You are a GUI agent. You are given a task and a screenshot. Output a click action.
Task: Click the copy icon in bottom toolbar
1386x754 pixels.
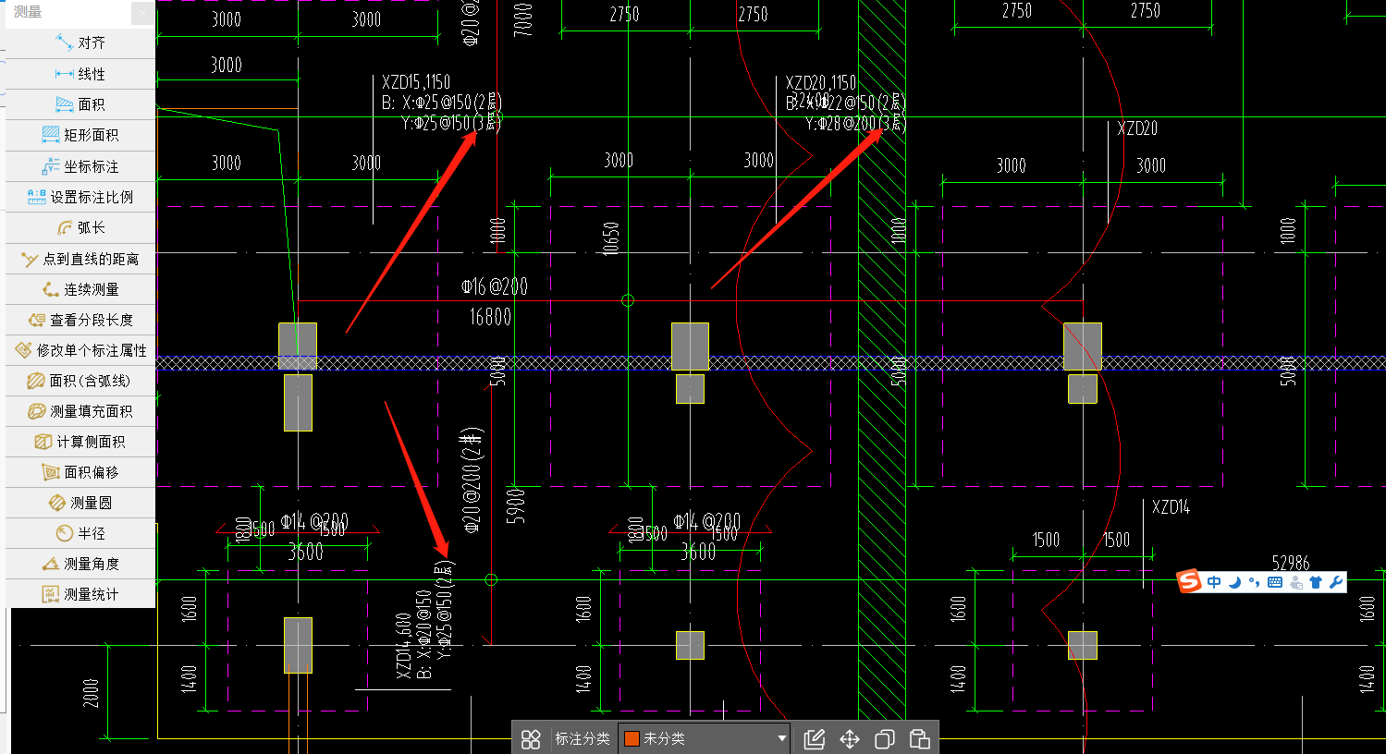pyautogui.click(x=885, y=739)
